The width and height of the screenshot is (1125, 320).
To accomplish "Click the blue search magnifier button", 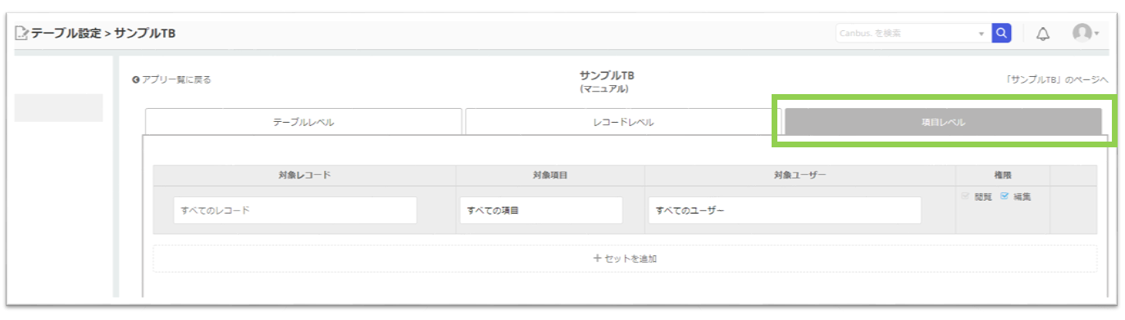I will tap(1001, 33).
